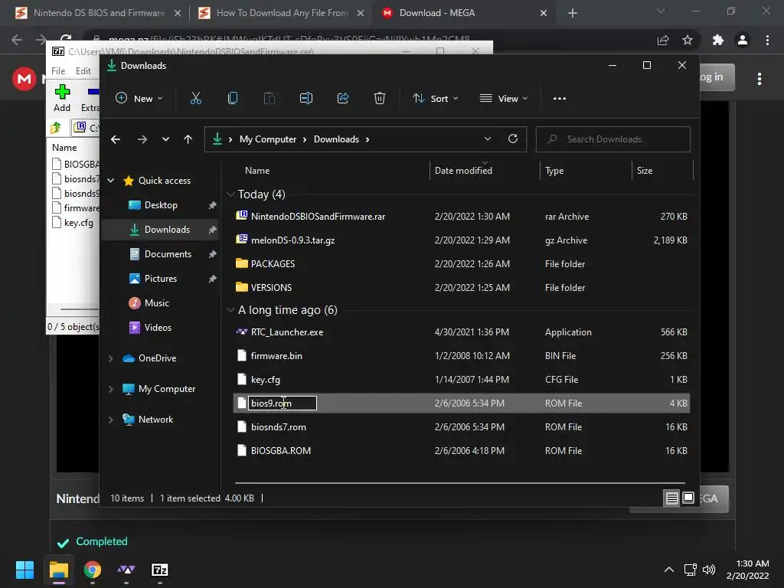Open the View dropdown

point(504,99)
